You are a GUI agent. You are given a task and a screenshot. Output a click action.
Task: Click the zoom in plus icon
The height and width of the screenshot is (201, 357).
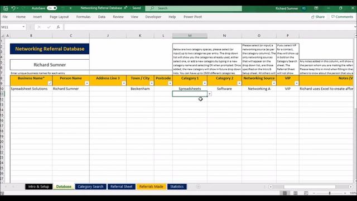345,193
